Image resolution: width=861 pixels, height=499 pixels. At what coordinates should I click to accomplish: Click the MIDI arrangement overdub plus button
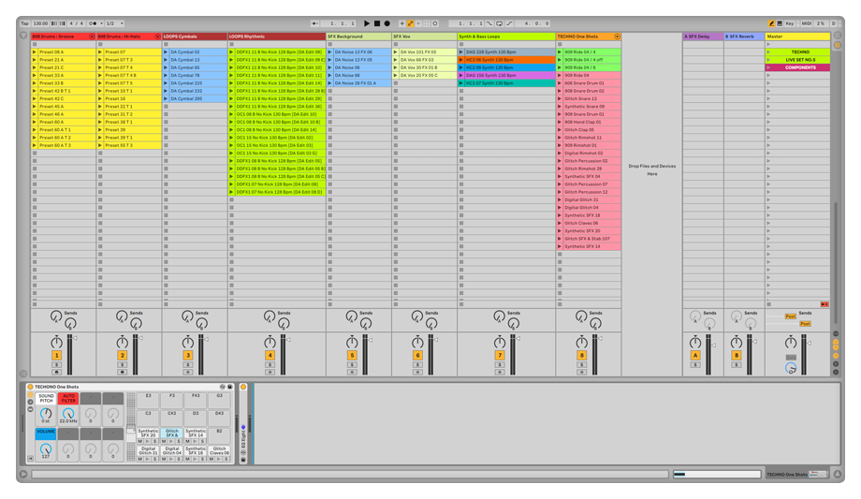(401, 23)
